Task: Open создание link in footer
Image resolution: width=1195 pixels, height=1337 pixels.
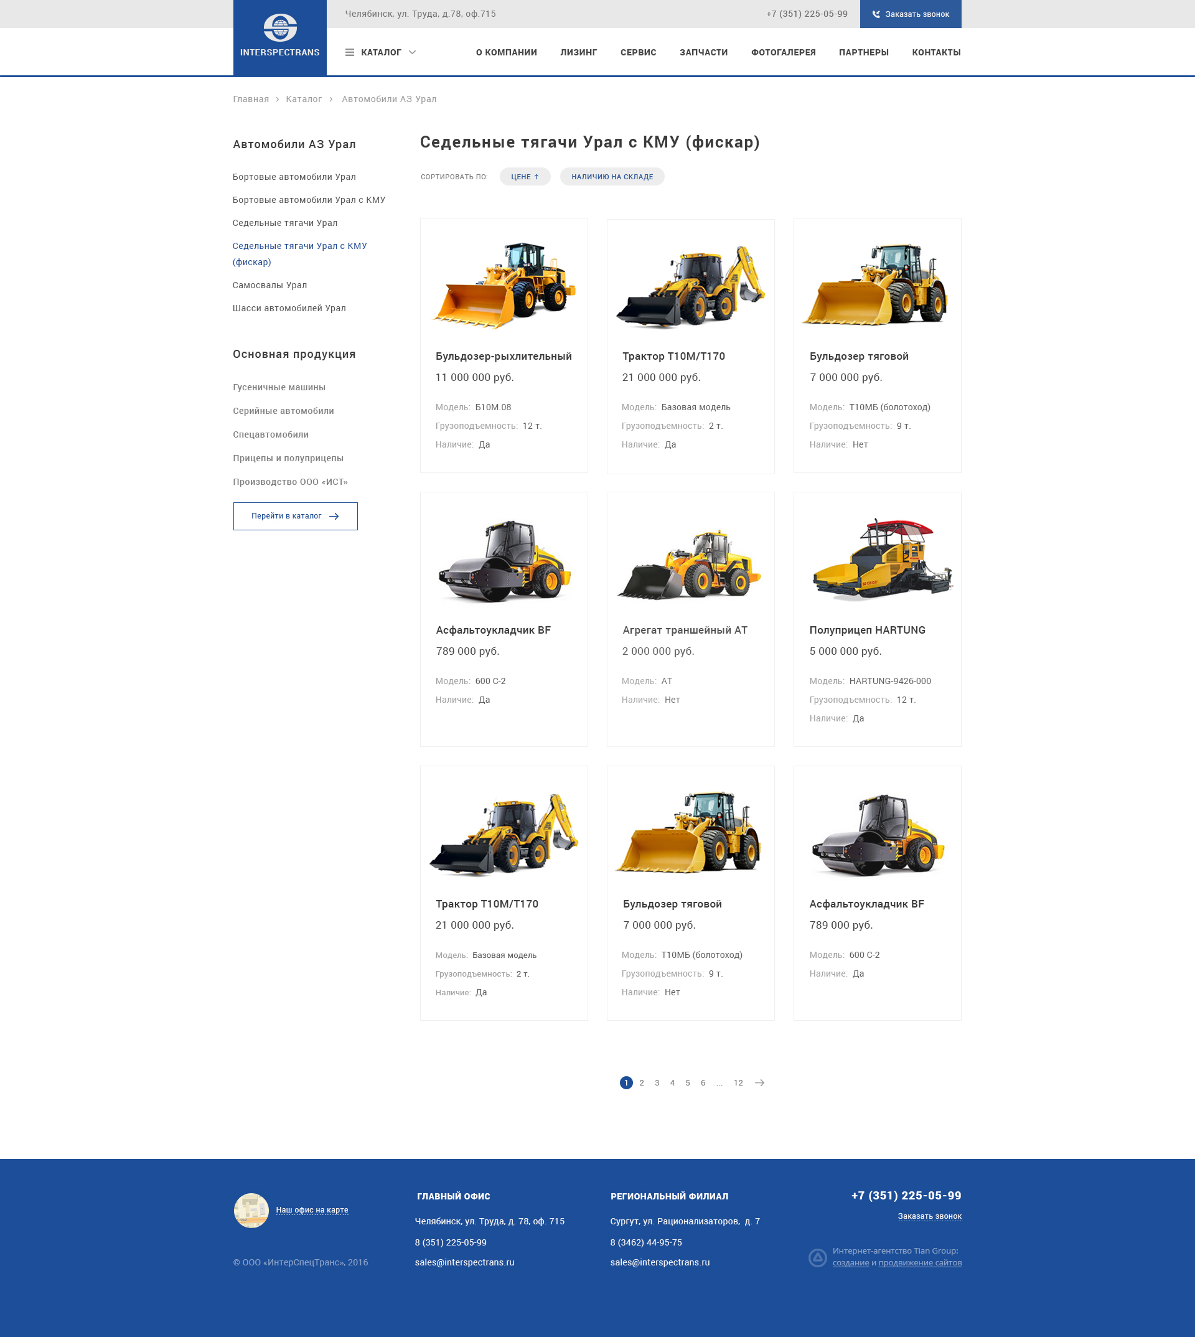Action: pos(850,1263)
